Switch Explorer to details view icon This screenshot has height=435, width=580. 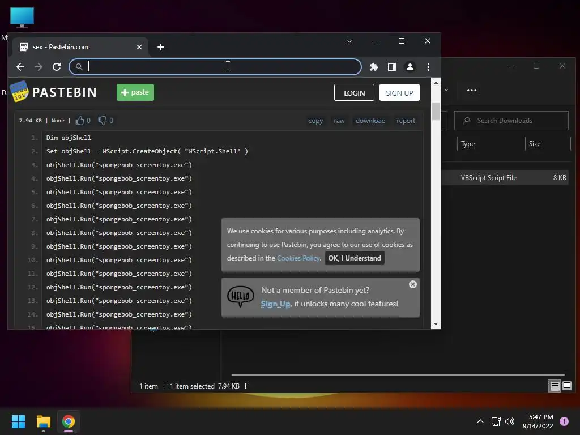555,386
